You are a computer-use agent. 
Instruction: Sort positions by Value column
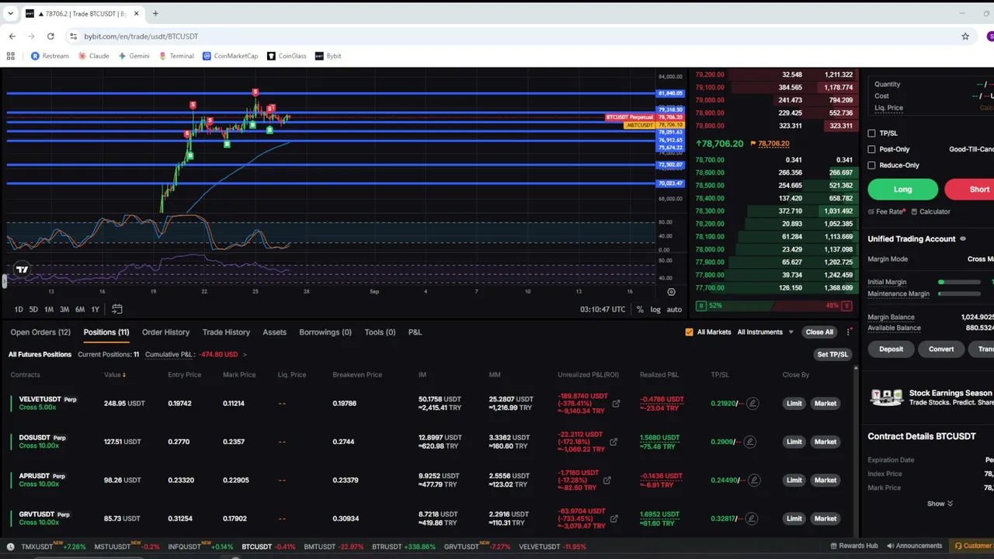click(x=114, y=375)
